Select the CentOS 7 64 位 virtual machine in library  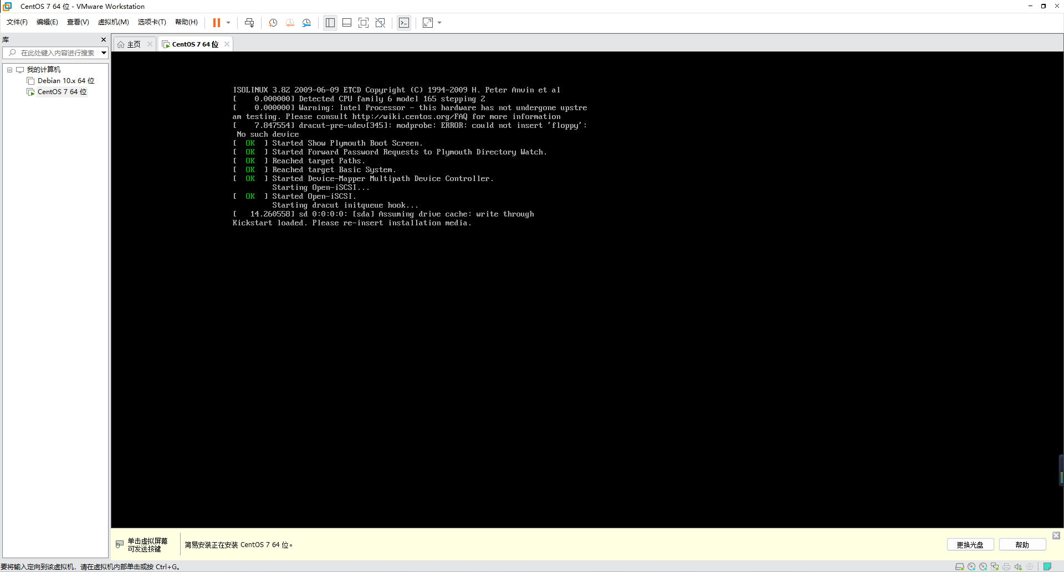pos(62,92)
